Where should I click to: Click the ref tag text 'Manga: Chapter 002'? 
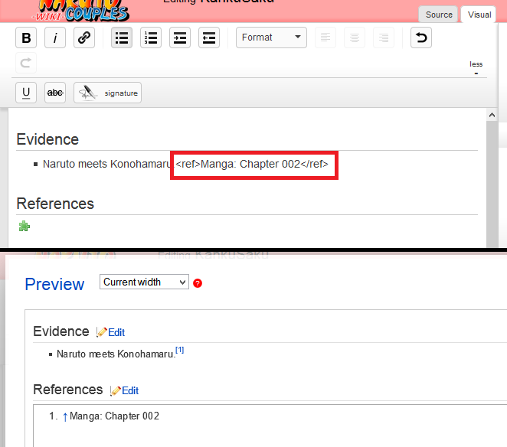point(250,164)
